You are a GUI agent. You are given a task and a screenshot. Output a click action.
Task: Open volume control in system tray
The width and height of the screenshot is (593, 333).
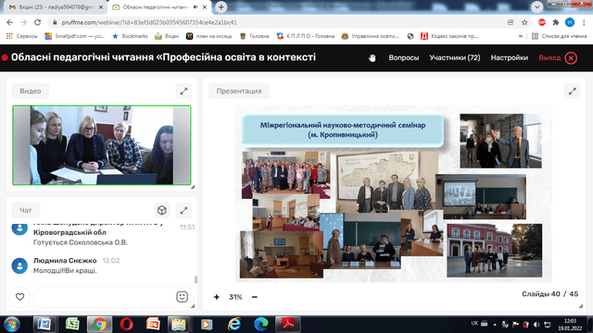[x=536, y=325]
